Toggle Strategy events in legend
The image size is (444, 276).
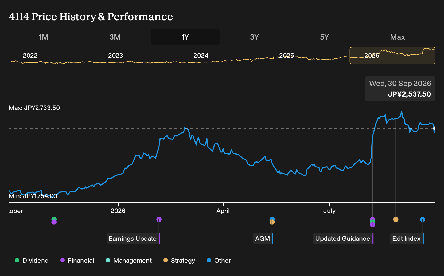179,261
